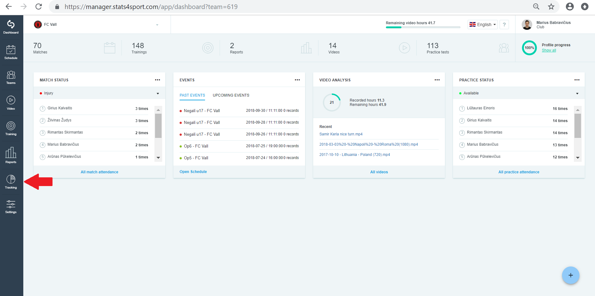
Task: Open the English language dropdown
Action: pyautogui.click(x=483, y=25)
